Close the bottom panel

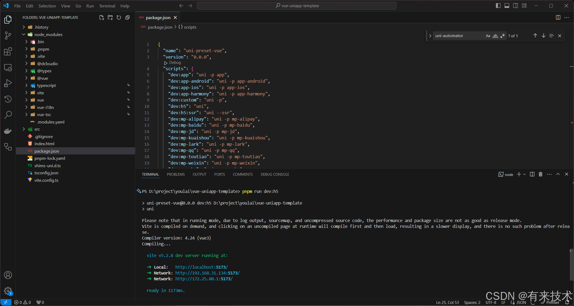tap(567, 174)
